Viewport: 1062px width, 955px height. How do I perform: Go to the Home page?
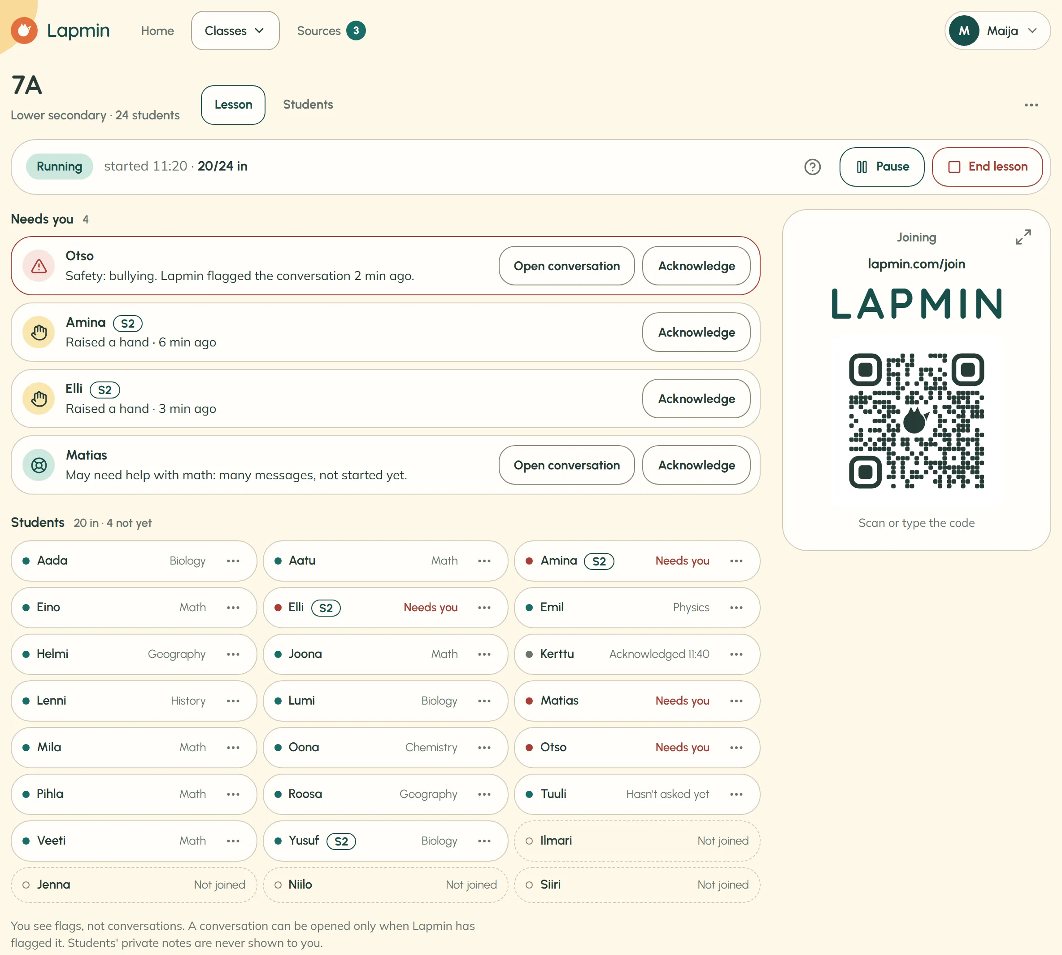(x=157, y=31)
